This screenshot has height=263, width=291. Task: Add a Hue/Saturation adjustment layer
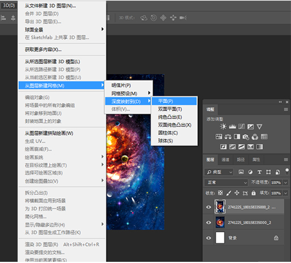coord(219,136)
